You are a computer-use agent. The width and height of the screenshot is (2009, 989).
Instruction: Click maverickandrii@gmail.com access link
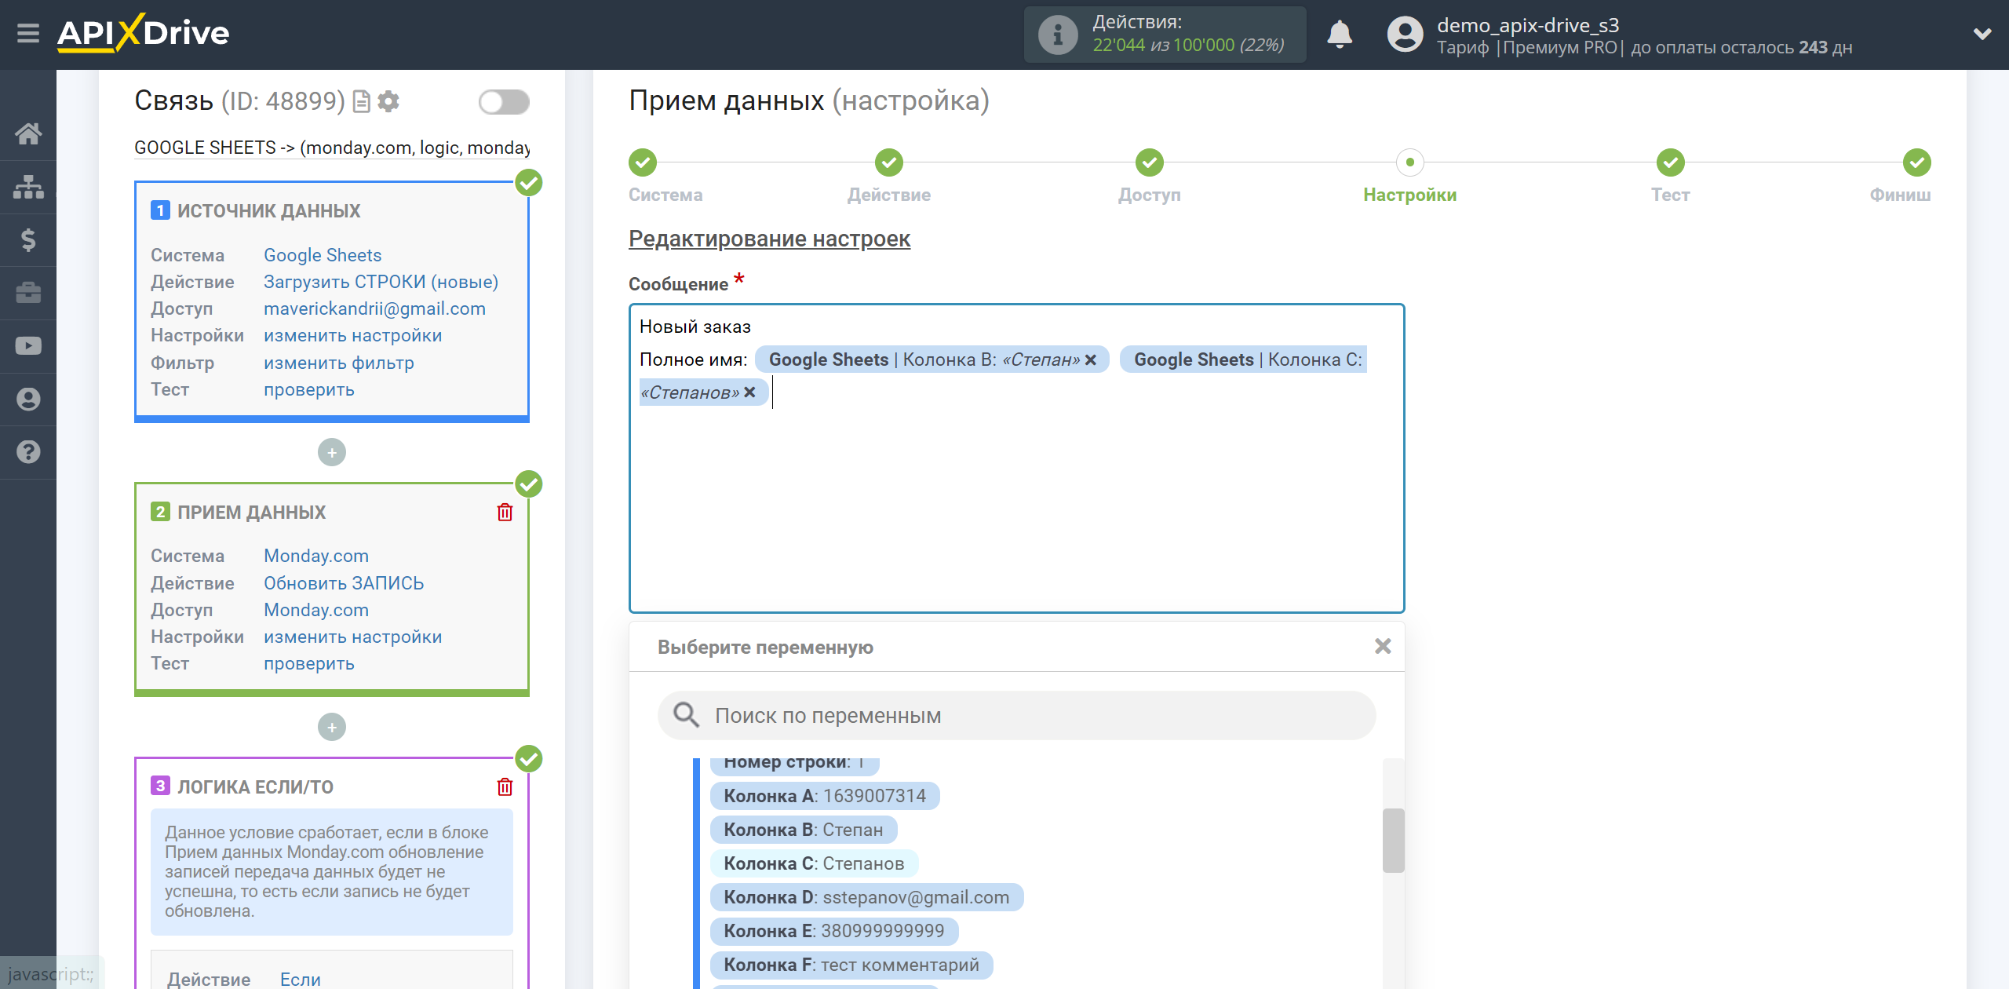click(x=374, y=308)
